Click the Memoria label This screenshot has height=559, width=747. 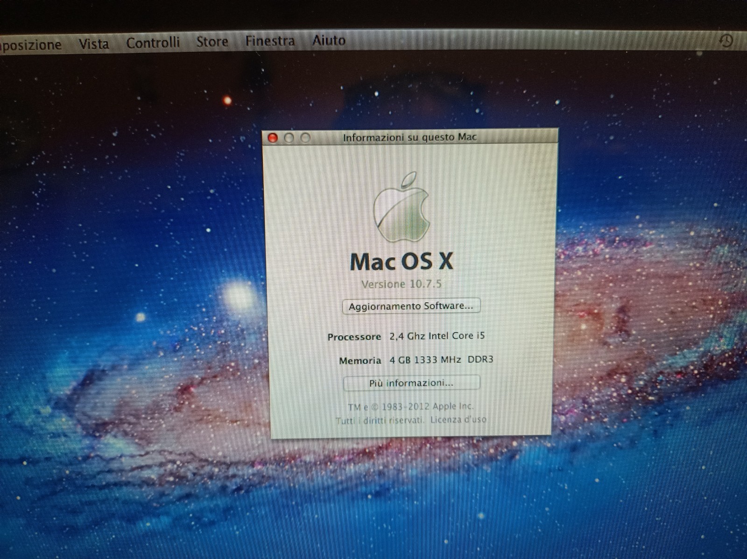pyautogui.click(x=360, y=361)
